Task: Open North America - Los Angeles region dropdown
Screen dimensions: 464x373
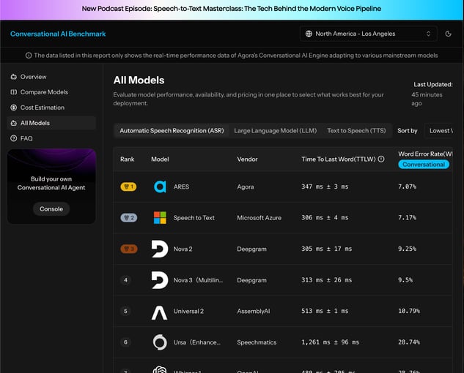Action: [369, 34]
